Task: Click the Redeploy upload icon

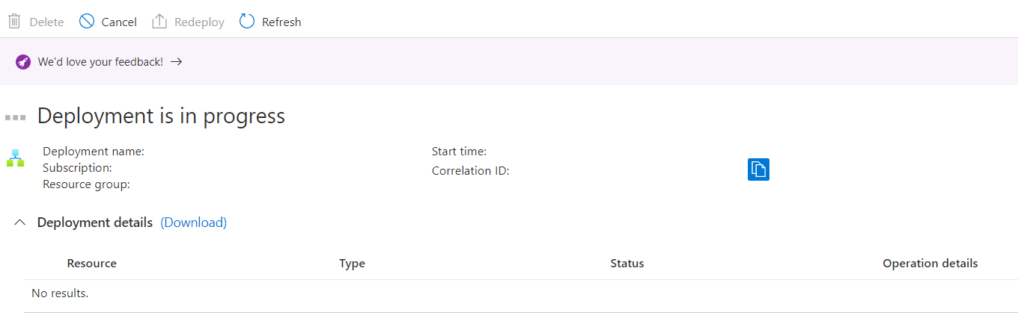Action: pyautogui.click(x=159, y=22)
